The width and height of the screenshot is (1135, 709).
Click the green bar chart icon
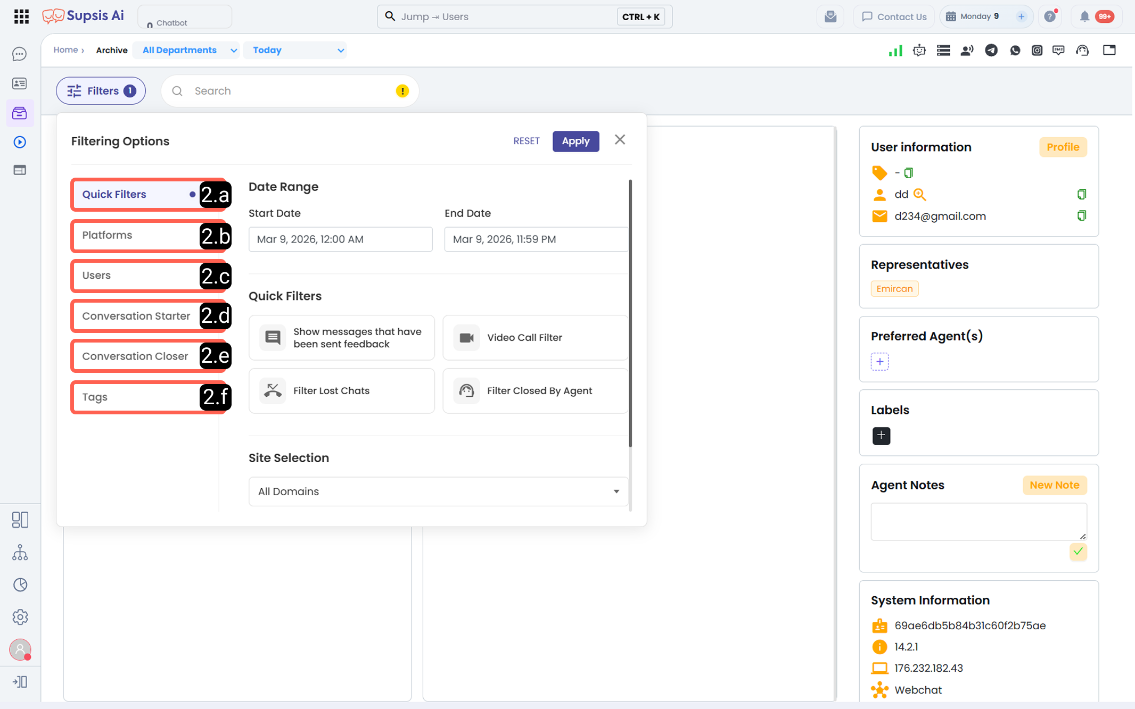point(895,51)
